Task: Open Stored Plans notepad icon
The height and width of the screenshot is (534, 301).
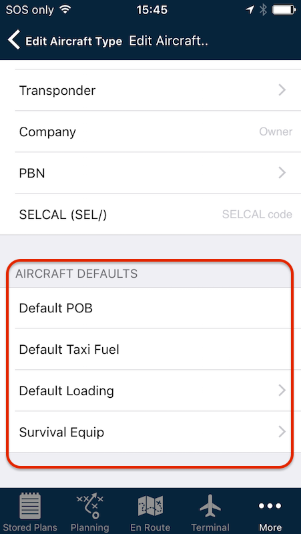Action: [x=30, y=506]
